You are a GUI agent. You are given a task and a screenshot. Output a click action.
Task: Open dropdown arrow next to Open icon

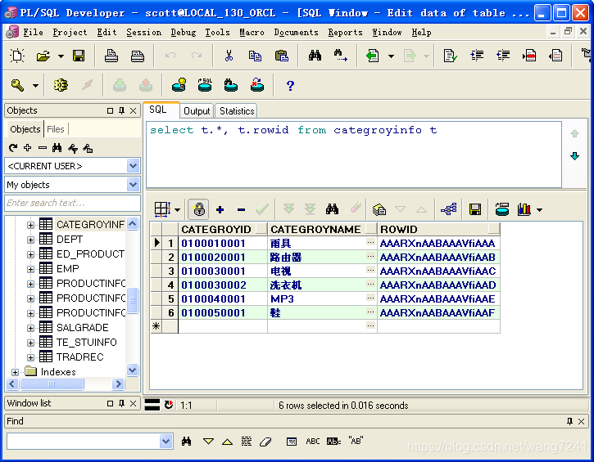[61, 56]
